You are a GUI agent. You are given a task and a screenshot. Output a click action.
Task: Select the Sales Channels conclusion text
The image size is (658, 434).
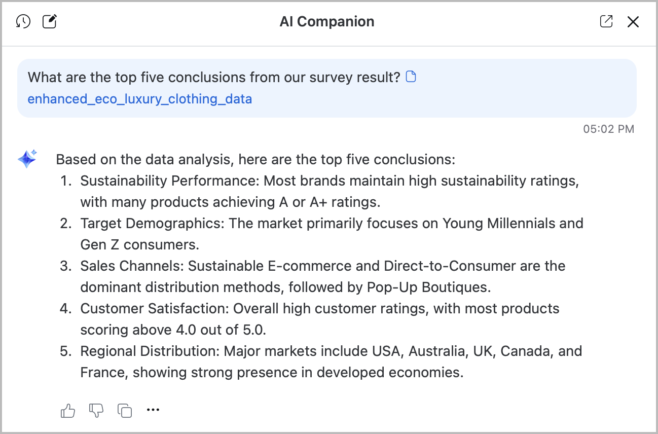pos(322,276)
